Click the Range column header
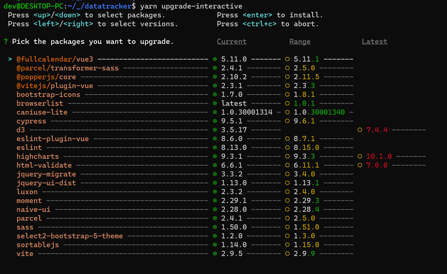The image size is (447, 274). click(x=300, y=41)
